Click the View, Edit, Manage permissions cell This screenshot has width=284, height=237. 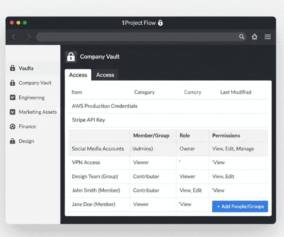coord(233,149)
